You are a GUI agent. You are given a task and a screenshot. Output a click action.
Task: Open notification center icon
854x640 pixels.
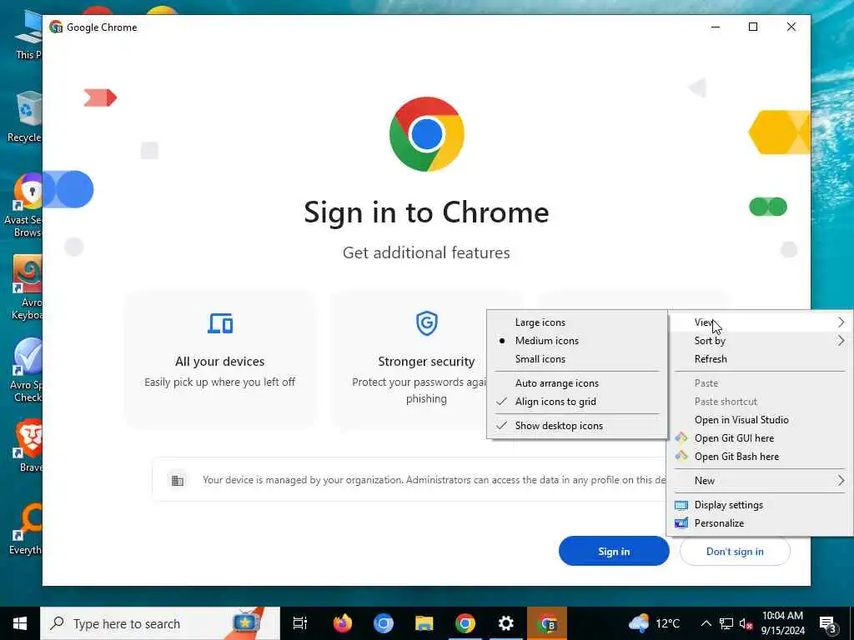tap(828, 623)
